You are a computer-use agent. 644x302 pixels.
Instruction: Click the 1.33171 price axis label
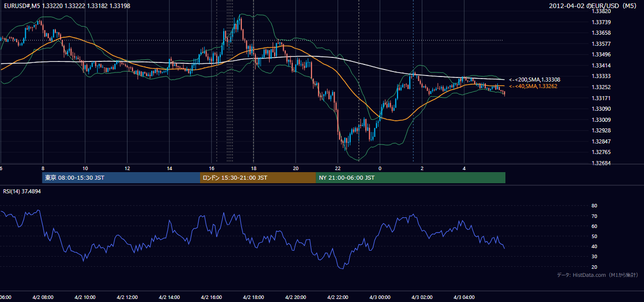coord(601,98)
